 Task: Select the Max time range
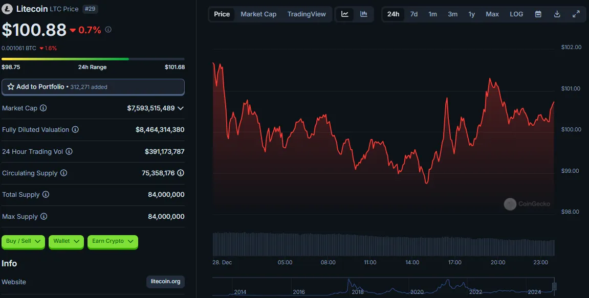[492, 14]
